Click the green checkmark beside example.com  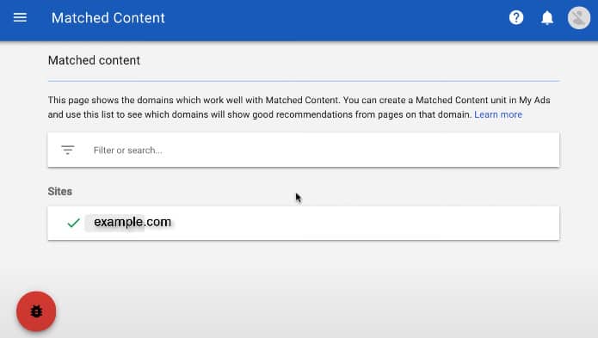[73, 223]
